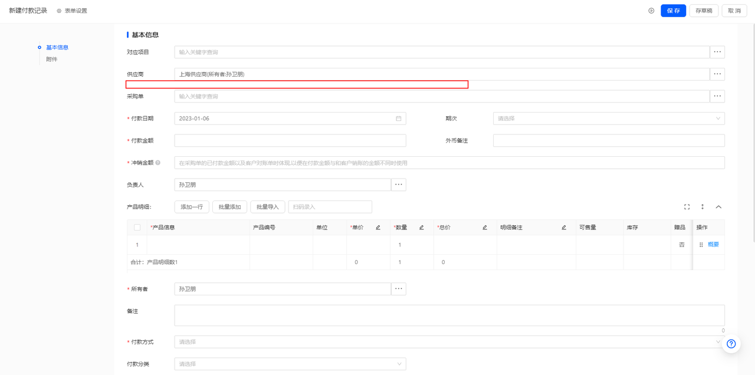
Task: Open the 所有者 picker ellipsis button
Action: tap(399, 289)
